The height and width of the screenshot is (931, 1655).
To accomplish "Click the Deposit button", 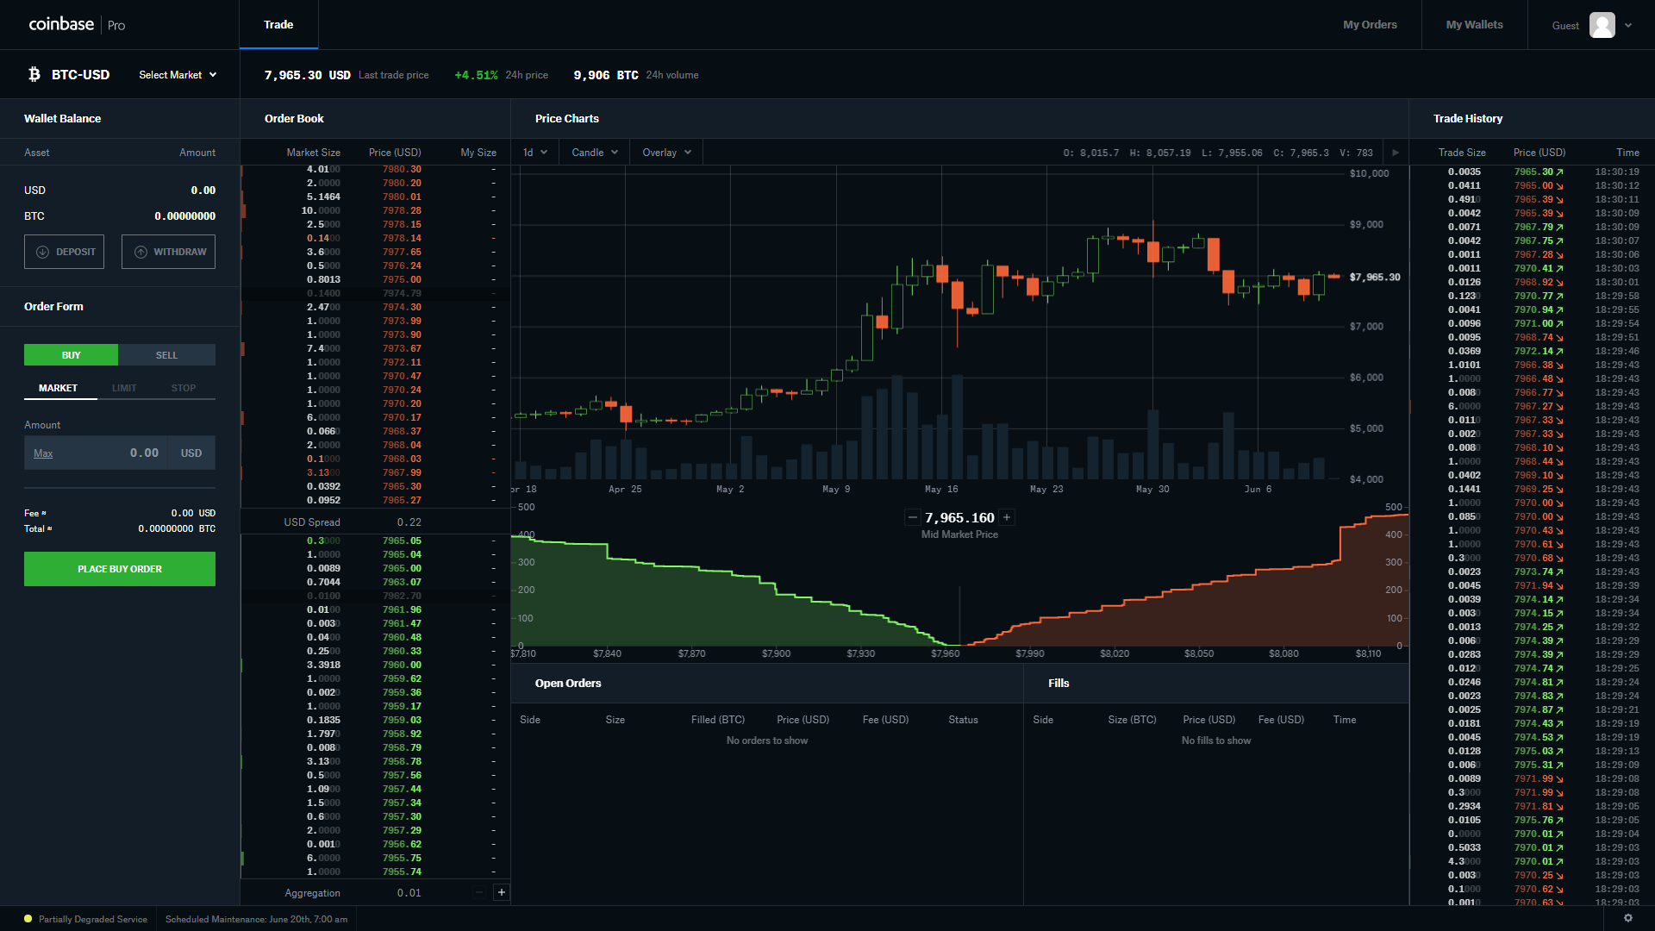I will tap(64, 252).
